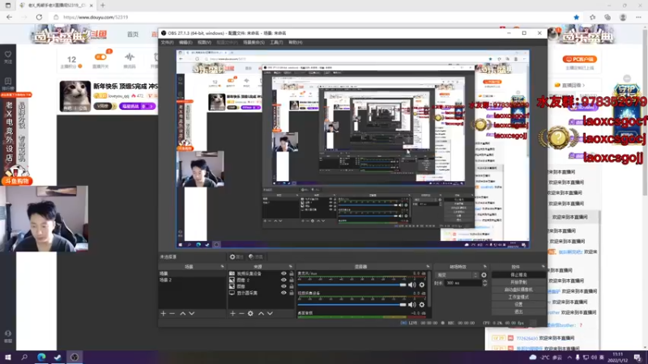Screen dimensions: 648x364
Task: Pop out the 混音器 dock panel
Action: coord(428,267)
